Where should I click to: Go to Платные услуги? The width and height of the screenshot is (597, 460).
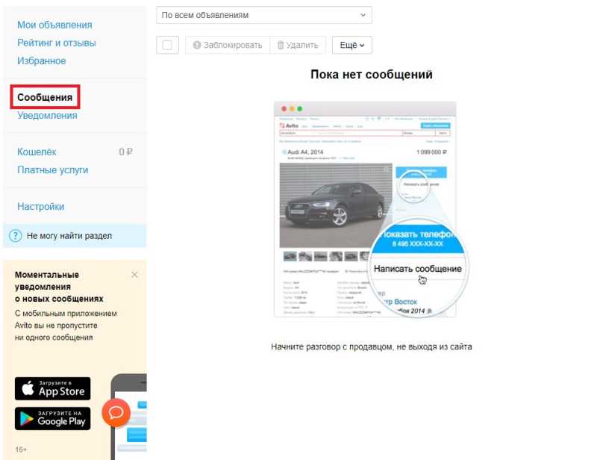pos(52,170)
